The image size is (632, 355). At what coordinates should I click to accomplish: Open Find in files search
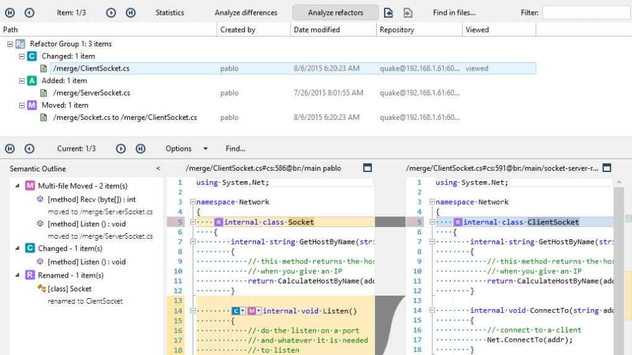tap(454, 12)
